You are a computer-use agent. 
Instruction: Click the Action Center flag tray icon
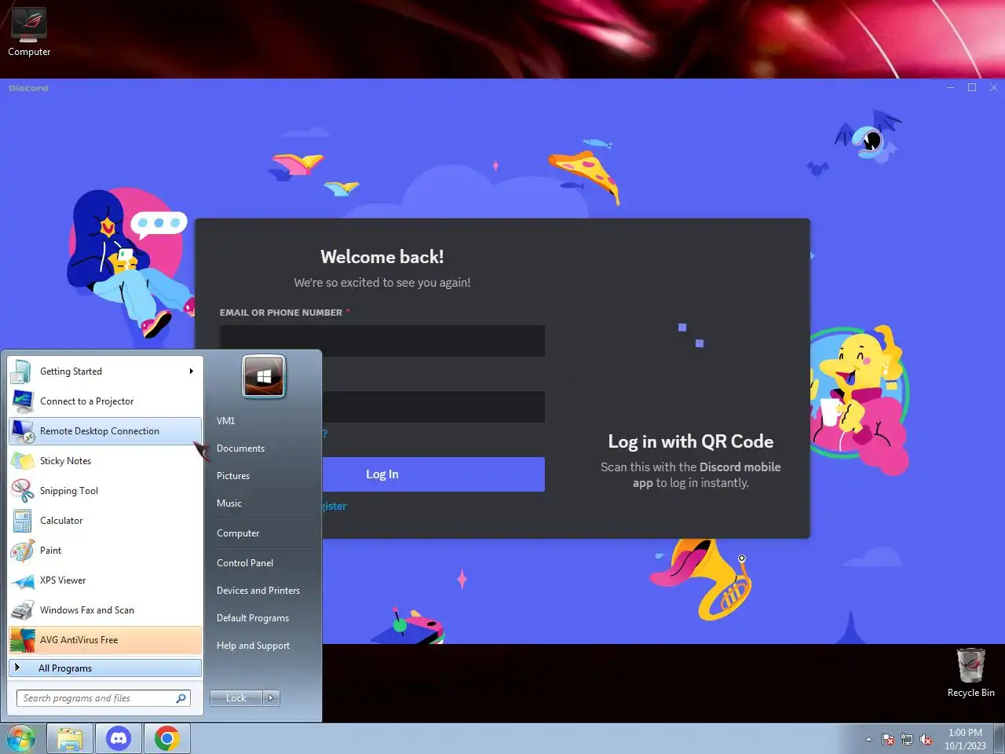click(x=888, y=739)
